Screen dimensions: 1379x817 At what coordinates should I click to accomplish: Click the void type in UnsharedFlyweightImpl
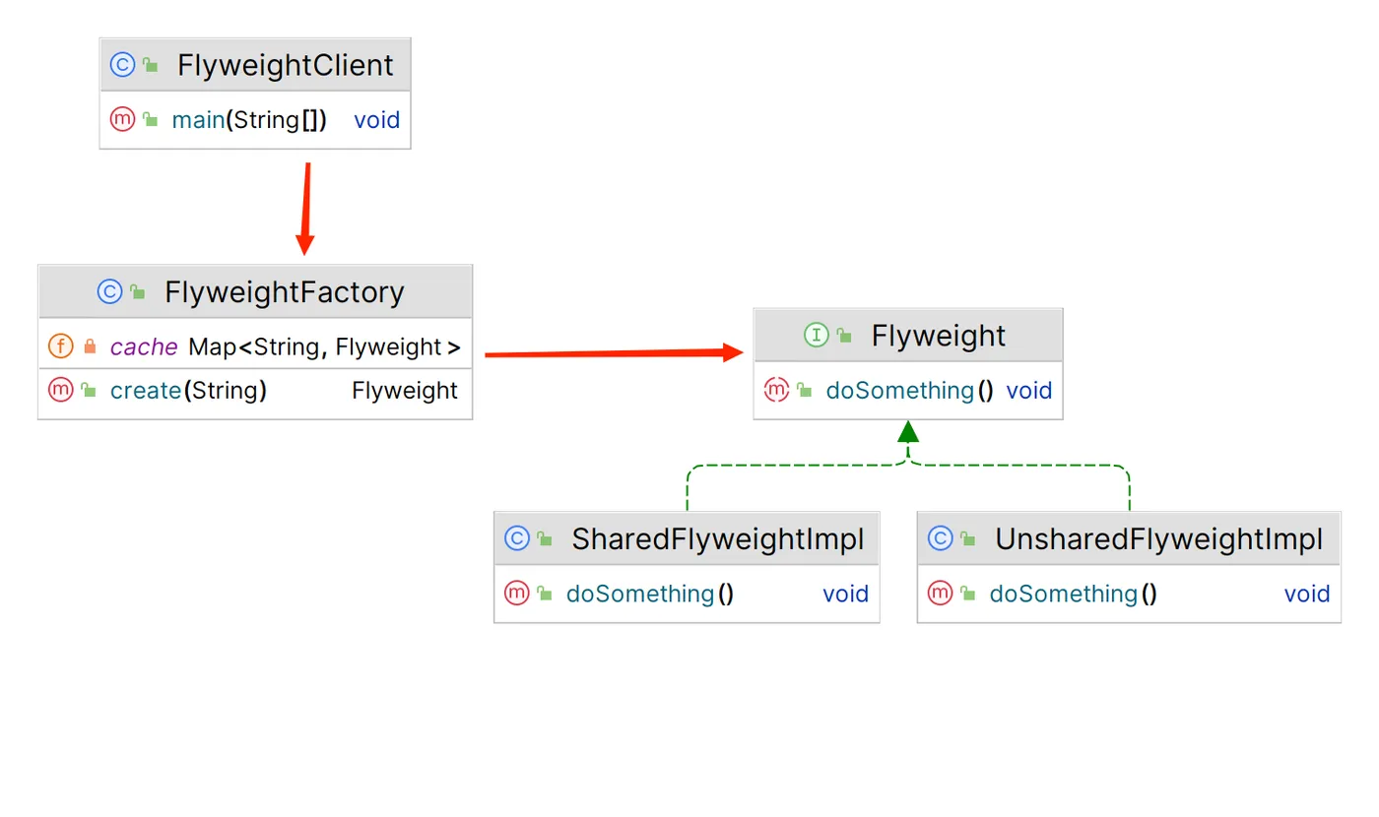pos(1307,594)
